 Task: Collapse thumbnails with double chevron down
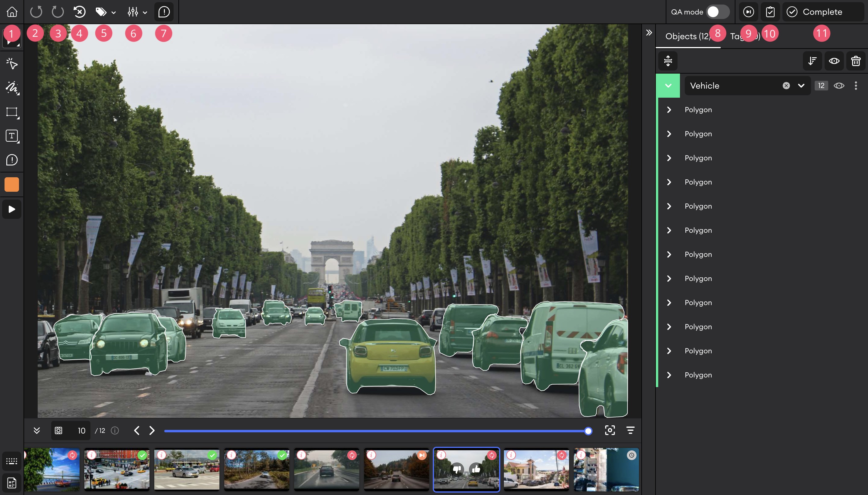pos(37,430)
